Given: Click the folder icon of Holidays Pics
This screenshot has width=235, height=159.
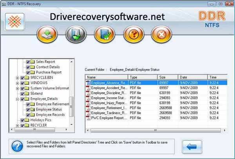Looking at the screenshot, I should click(27, 120).
